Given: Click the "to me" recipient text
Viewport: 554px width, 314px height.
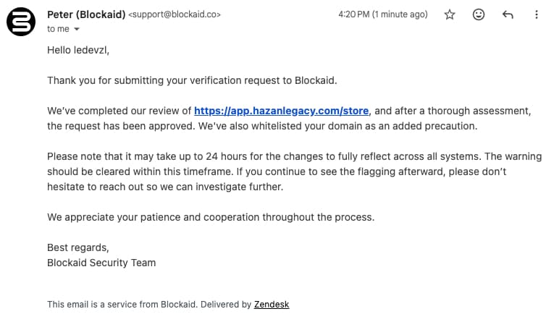Looking at the screenshot, I should coord(58,29).
